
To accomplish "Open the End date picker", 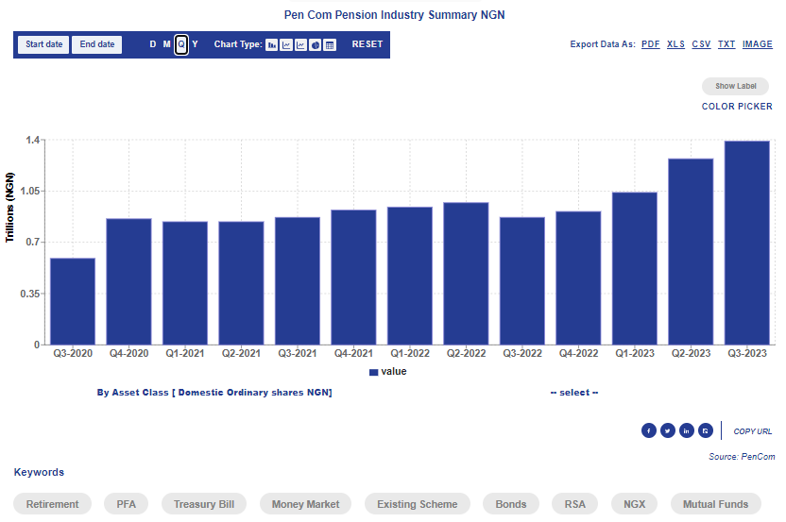I will click(96, 44).
